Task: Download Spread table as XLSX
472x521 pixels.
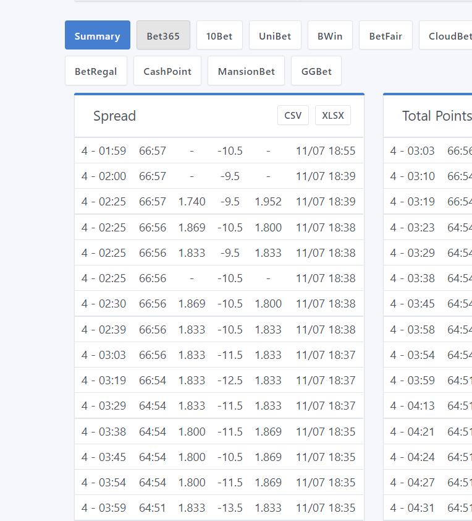Action: 332,116
